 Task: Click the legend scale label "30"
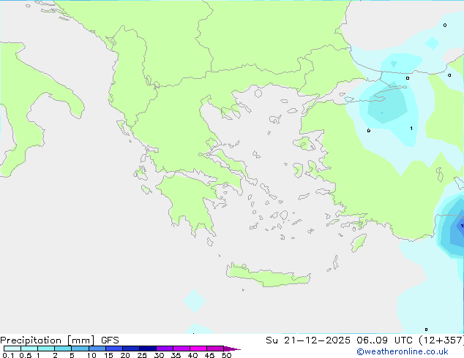click(159, 355)
